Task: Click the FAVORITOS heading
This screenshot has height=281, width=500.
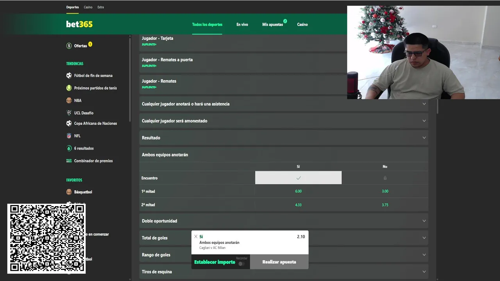Action: 74,180
